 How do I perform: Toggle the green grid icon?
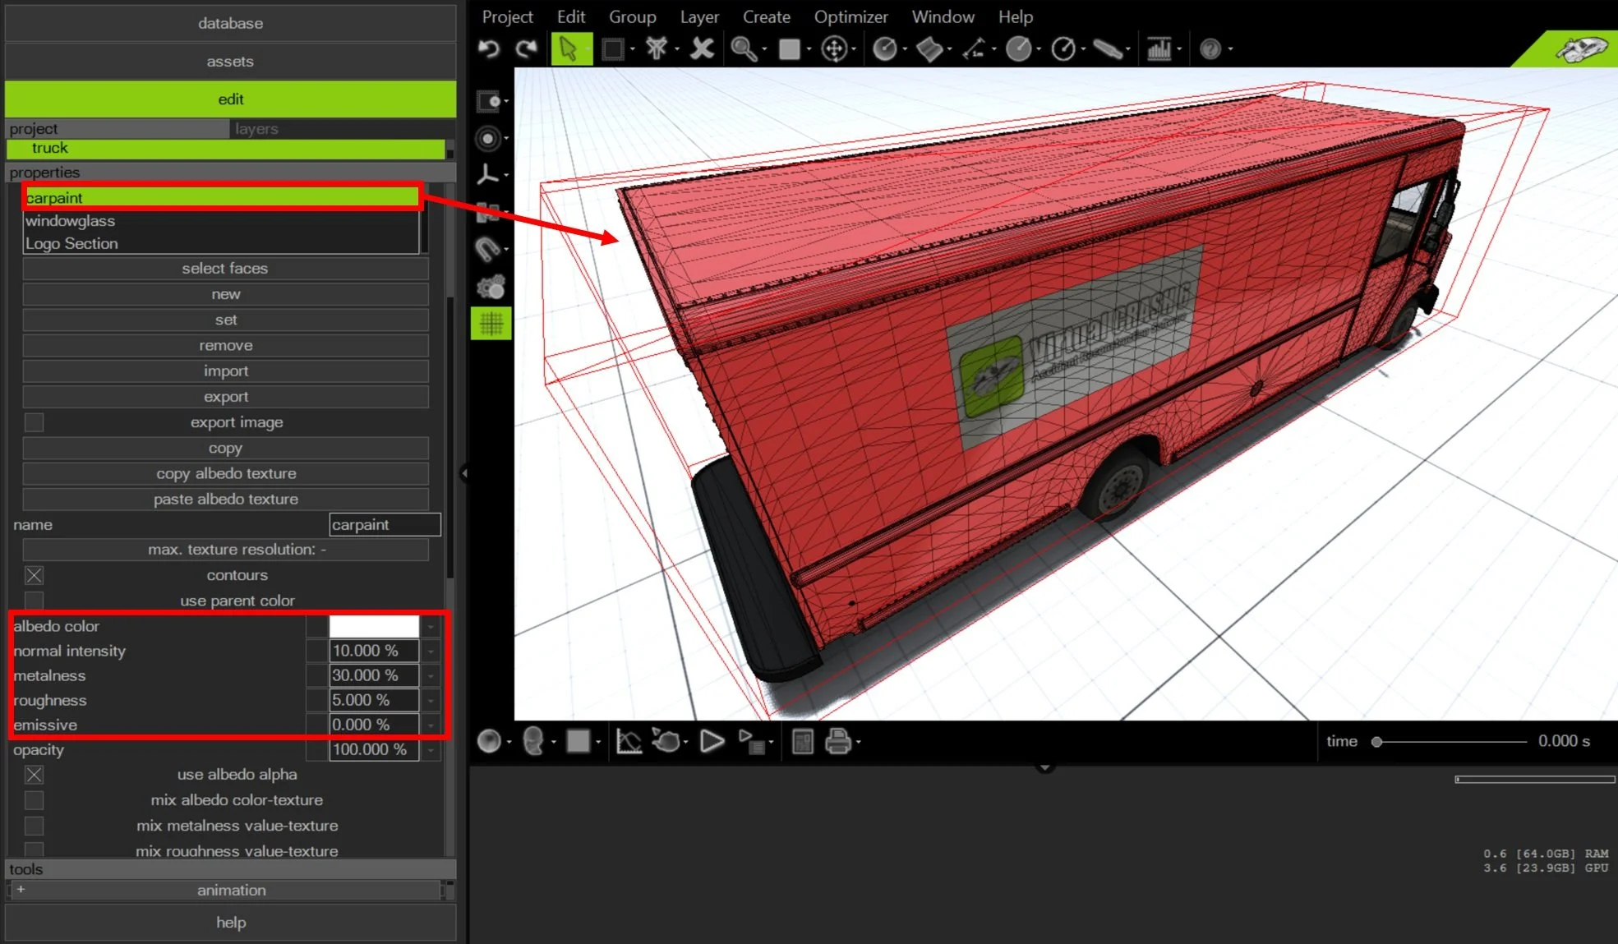point(491,324)
